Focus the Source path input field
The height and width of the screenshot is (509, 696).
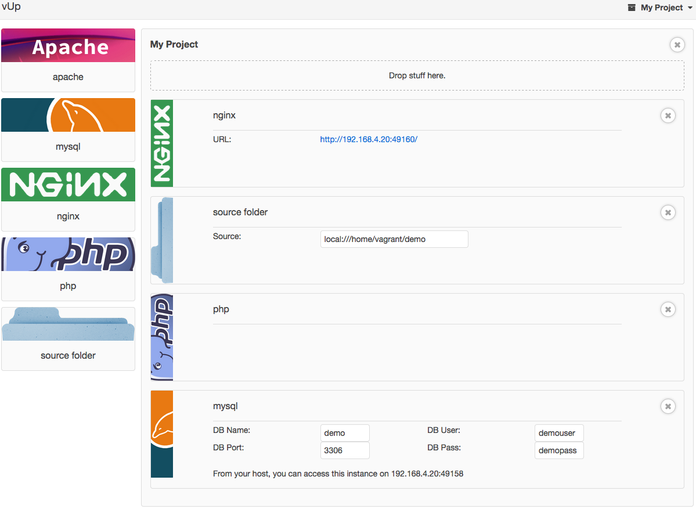[x=394, y=239]
